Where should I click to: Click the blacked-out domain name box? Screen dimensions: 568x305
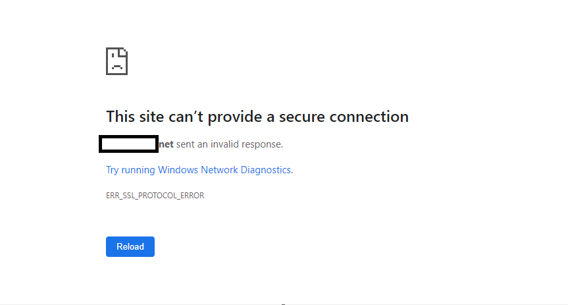click(x=128, y=144)
